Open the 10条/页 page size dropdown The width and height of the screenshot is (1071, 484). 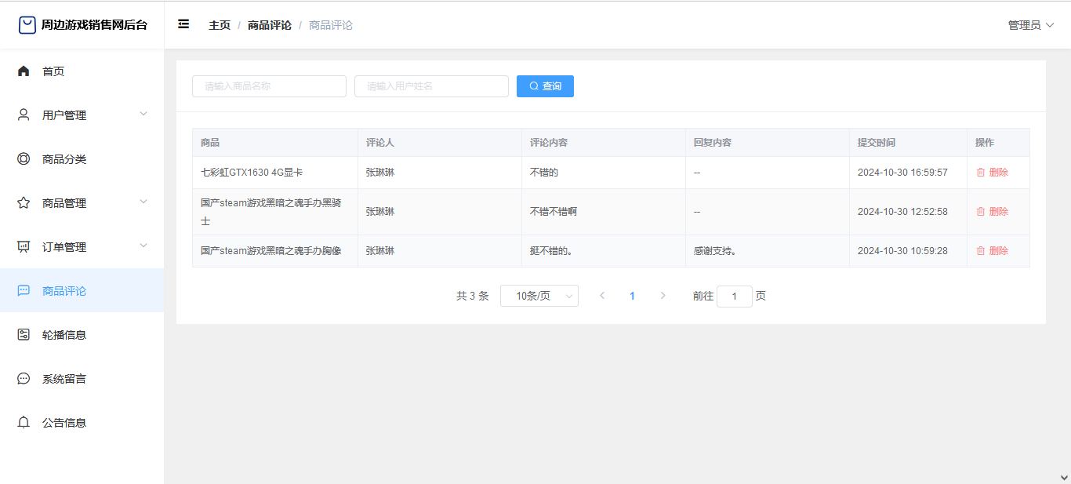(539, 296)
